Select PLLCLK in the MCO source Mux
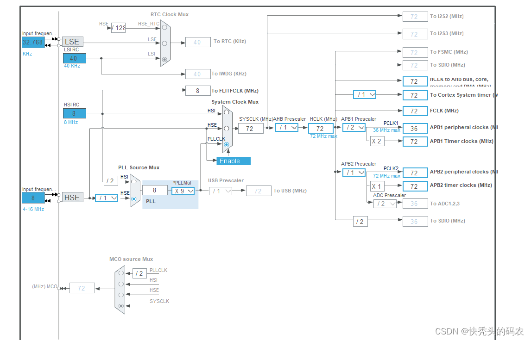This screenshot has height=340, width=531. [121, 273]
